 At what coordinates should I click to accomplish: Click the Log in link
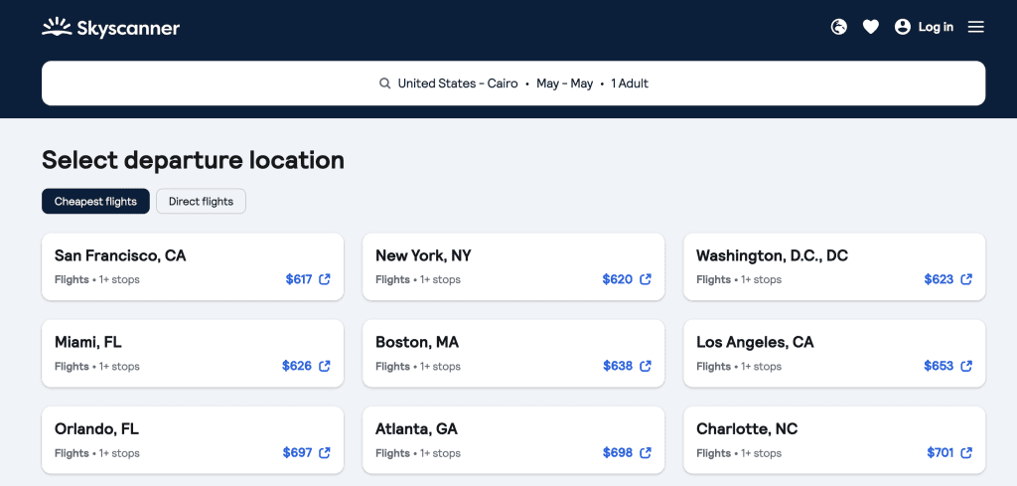pyautogui.click(x=936, y=27)
